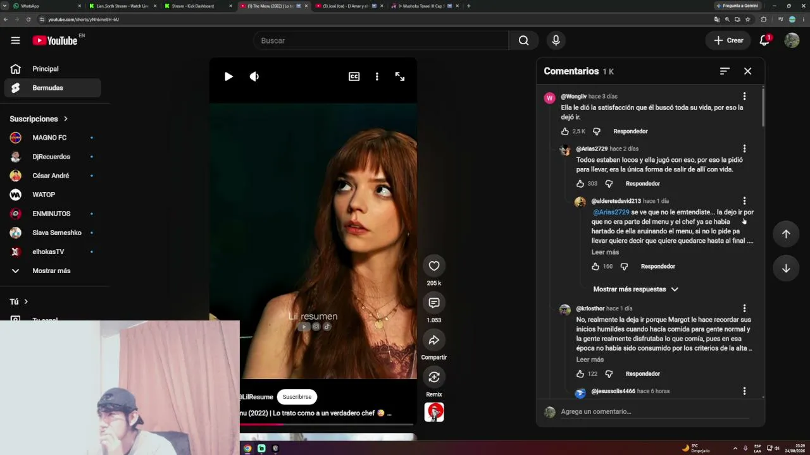Open the Tú section

click(x=19, y=301)
